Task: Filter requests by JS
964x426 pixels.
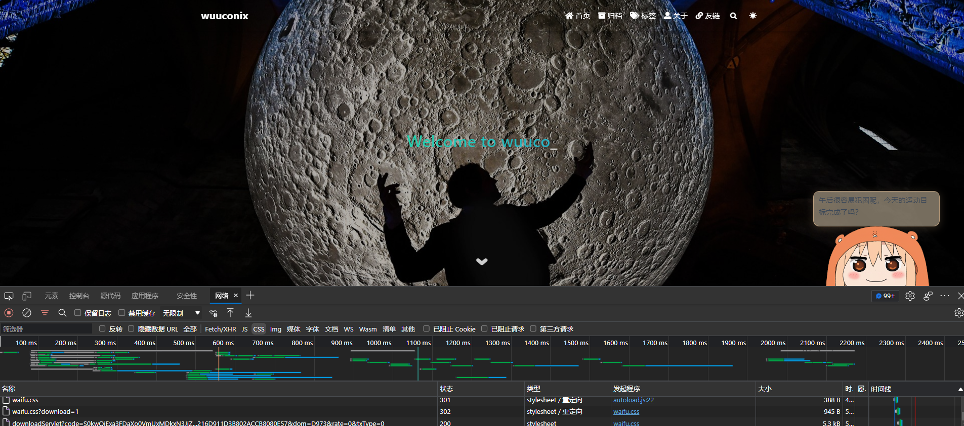Action: pos(245,329)
